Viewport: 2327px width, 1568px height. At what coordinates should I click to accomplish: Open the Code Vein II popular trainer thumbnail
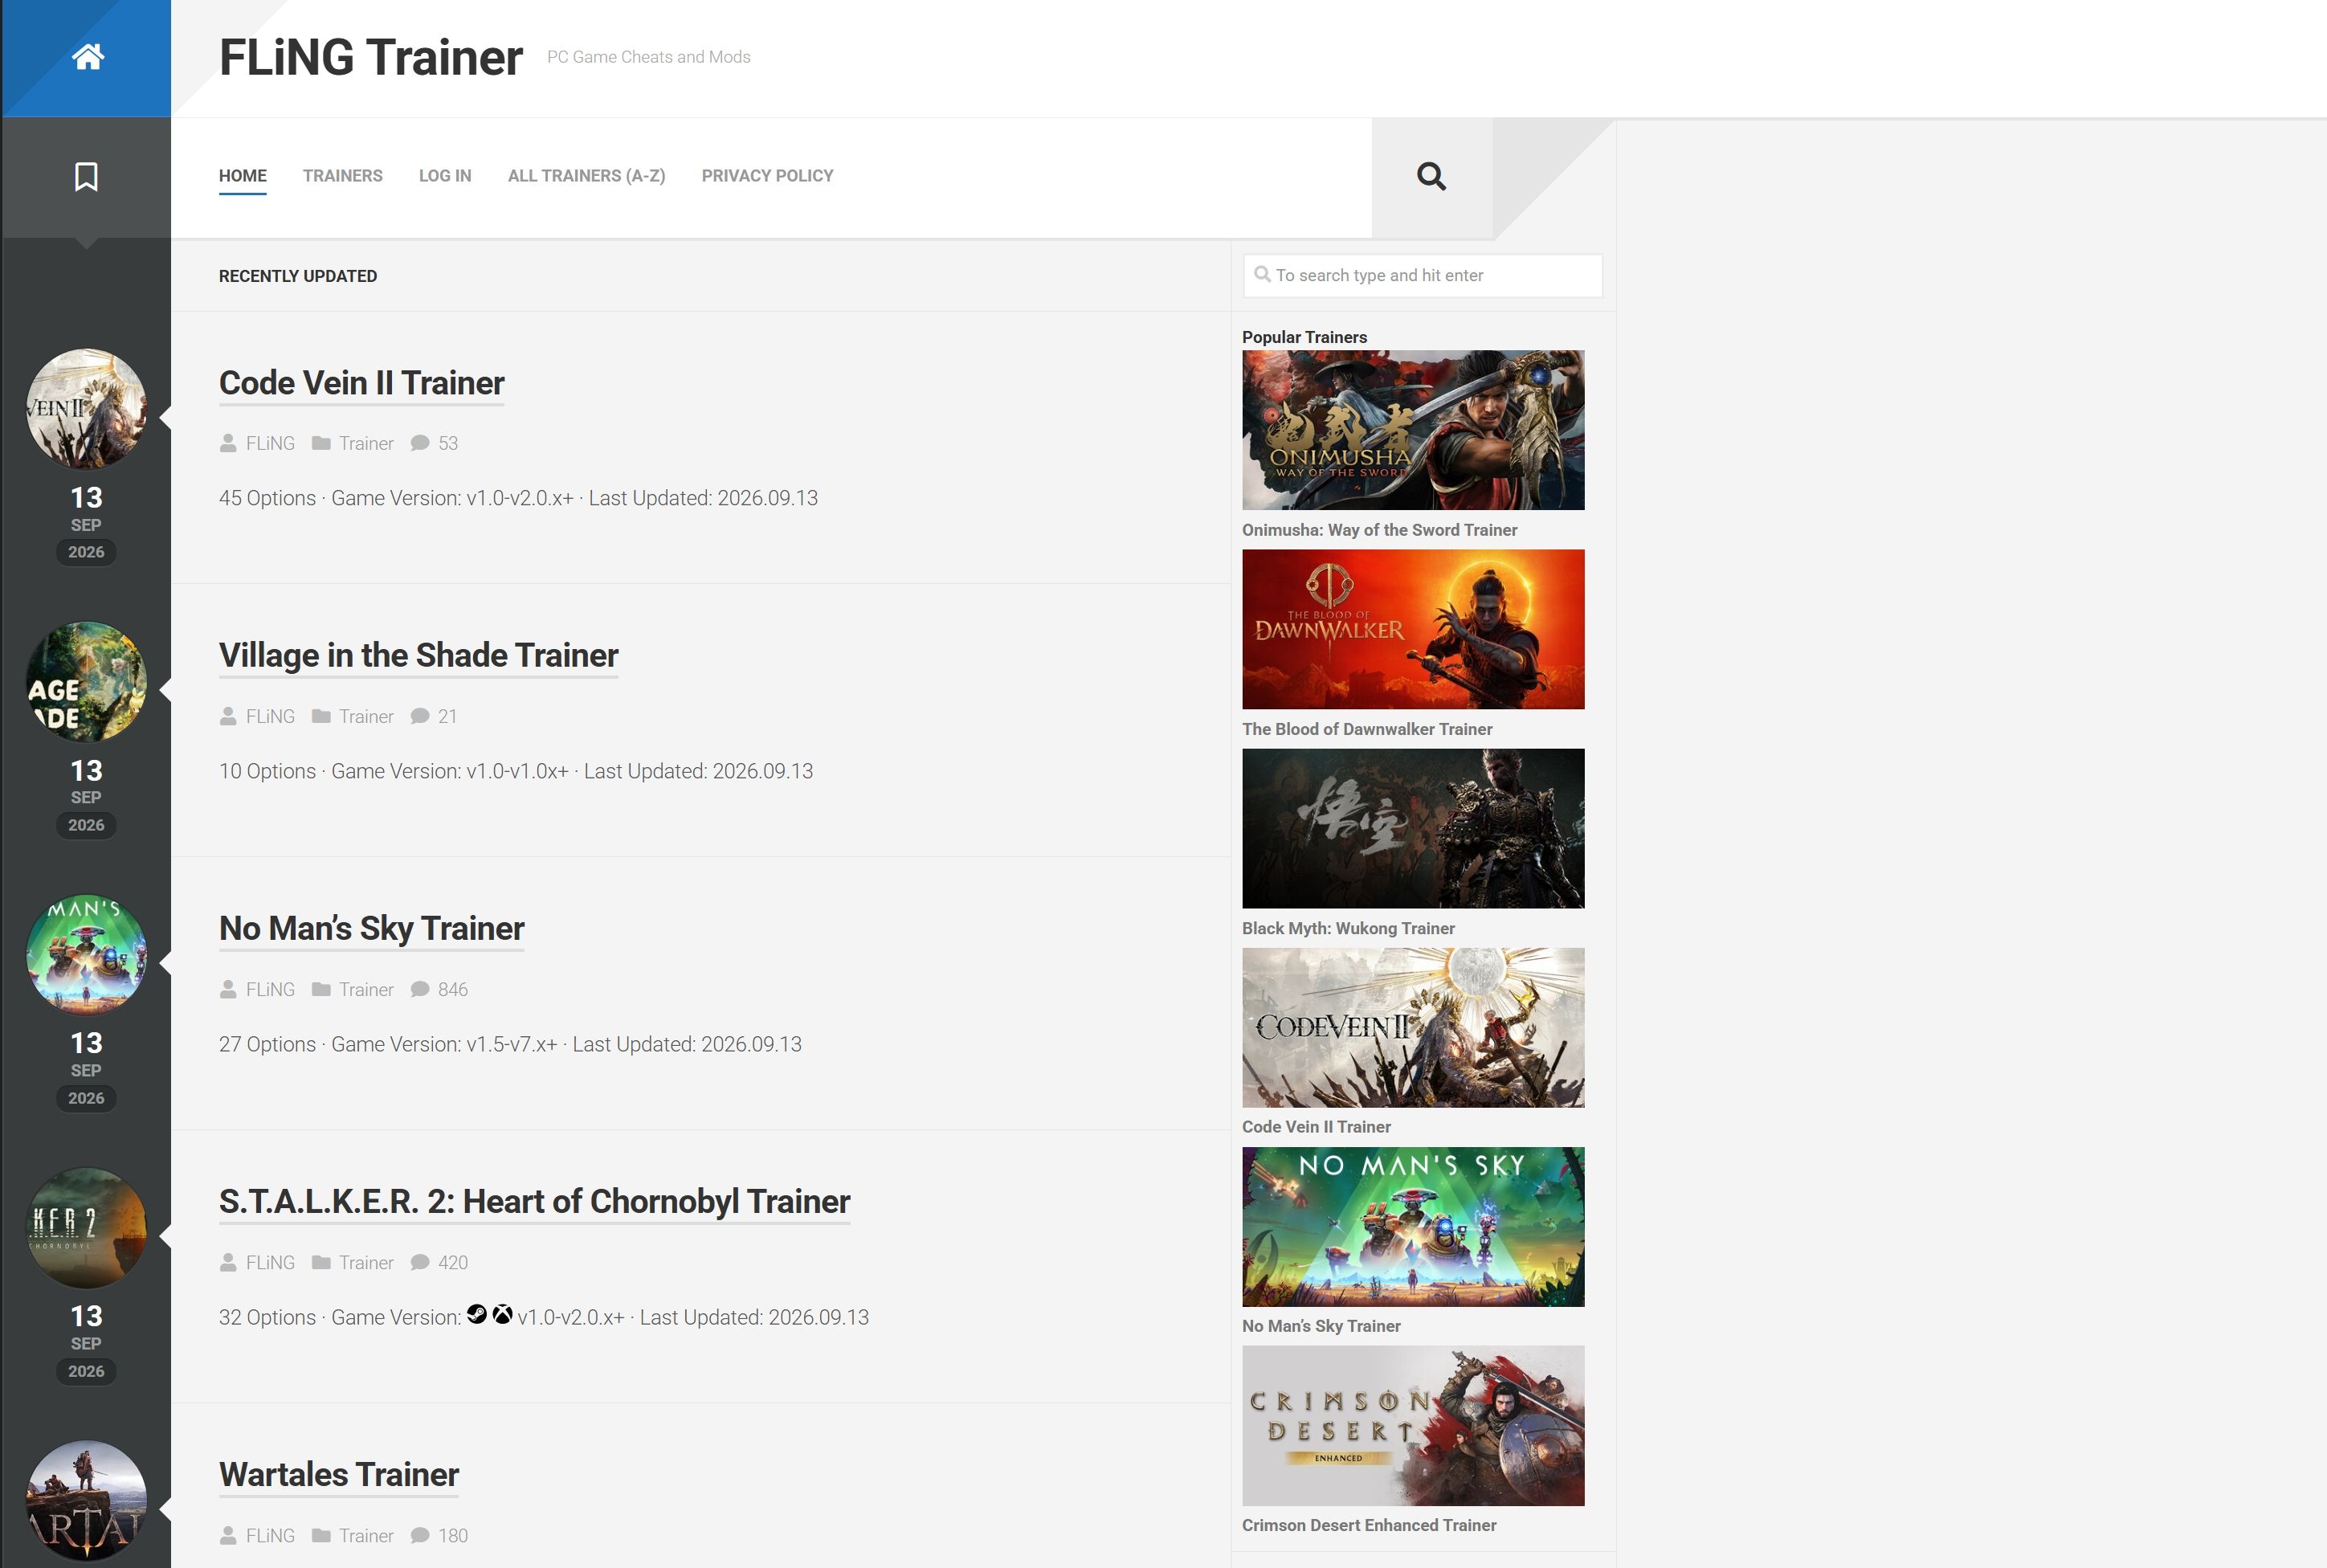[x=1413, y=1027]
